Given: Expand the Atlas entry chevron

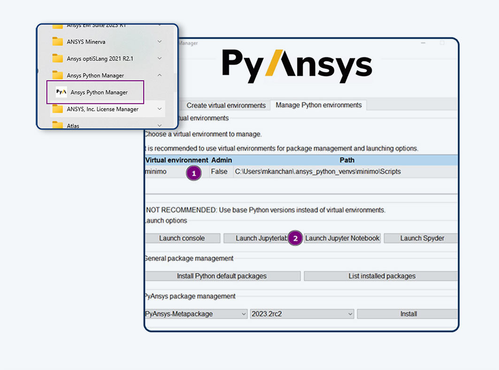Looking at the screenshot, I should [159, 125].
